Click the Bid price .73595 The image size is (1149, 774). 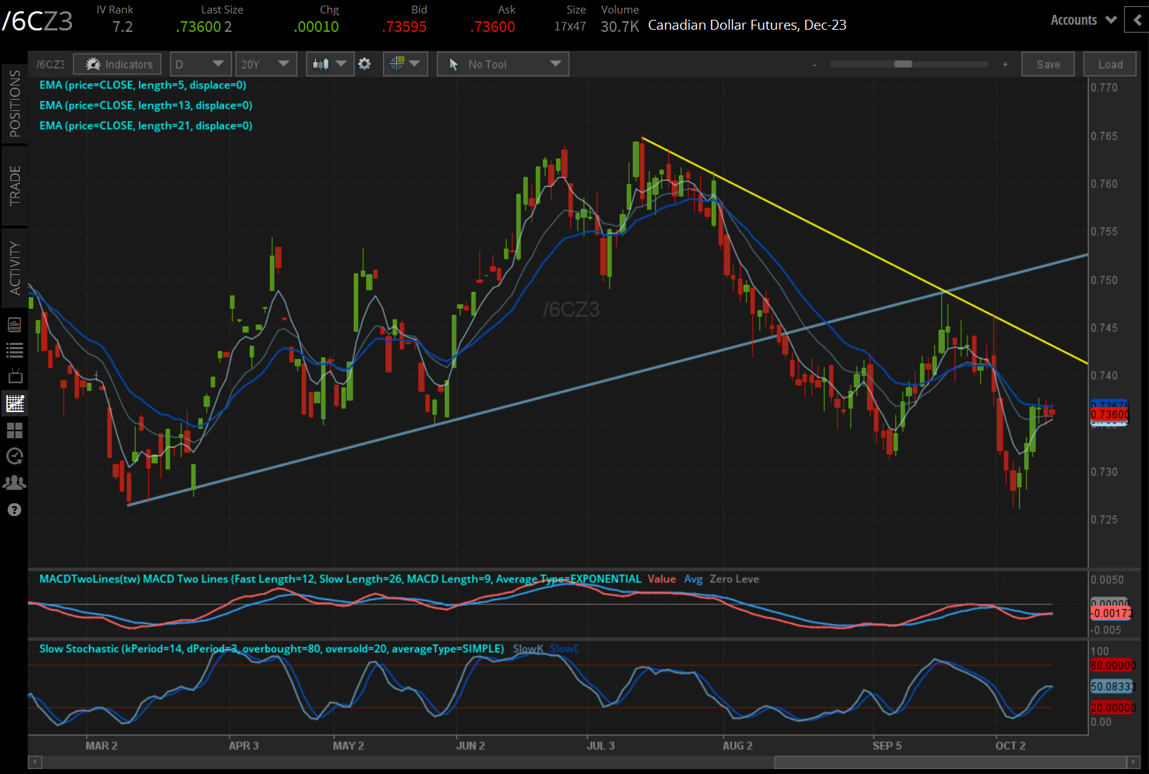tap(404, 27)
